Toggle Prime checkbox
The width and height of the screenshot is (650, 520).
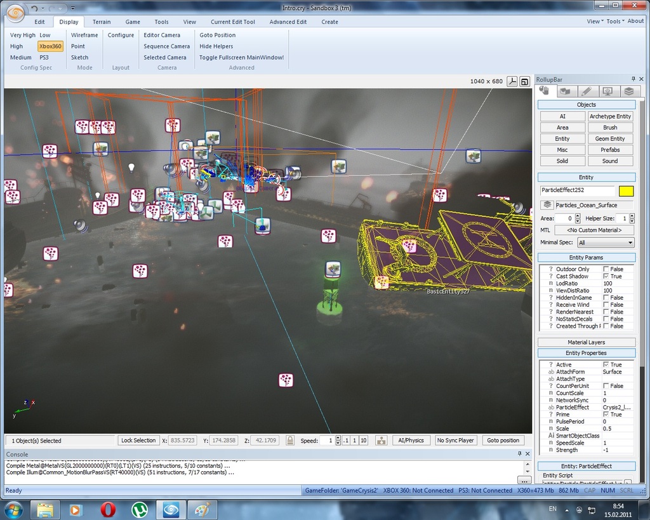(x=606, y=414)
